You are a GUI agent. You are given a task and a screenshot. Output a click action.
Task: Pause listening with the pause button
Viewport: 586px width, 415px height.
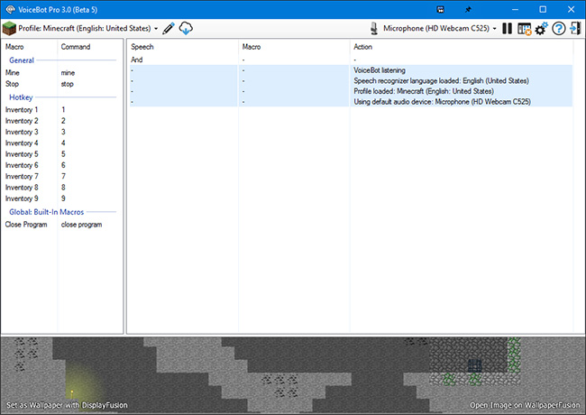coord(508,28)
